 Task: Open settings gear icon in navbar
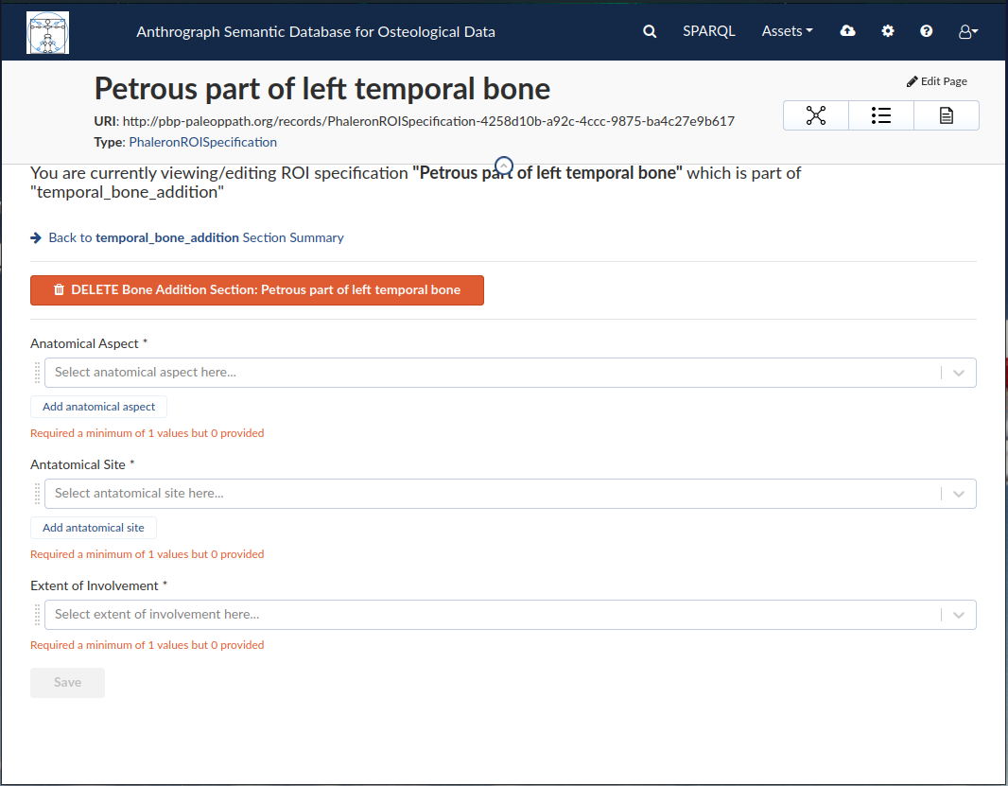887,31
